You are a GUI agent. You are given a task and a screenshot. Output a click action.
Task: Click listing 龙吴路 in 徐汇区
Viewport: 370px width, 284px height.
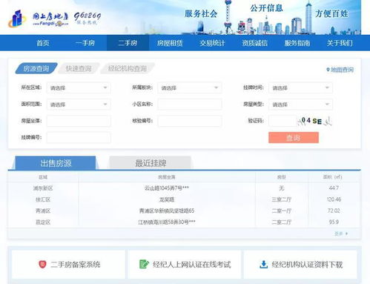coord(167,199)
